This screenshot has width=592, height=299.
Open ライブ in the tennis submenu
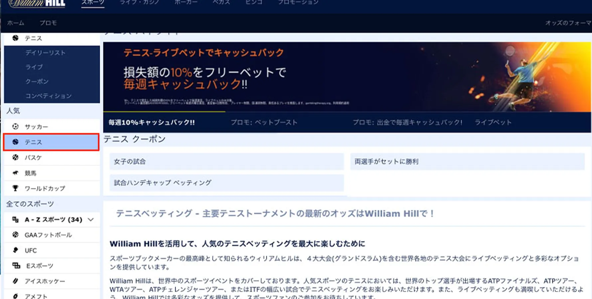[34, 67]
